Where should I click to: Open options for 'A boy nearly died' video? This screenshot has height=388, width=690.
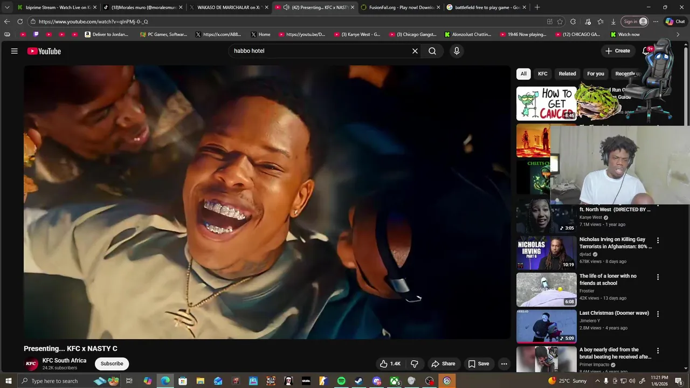pyautogui.click(x=658, y=351)
